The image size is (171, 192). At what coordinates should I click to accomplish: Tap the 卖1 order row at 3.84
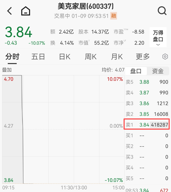coord(147,125)
